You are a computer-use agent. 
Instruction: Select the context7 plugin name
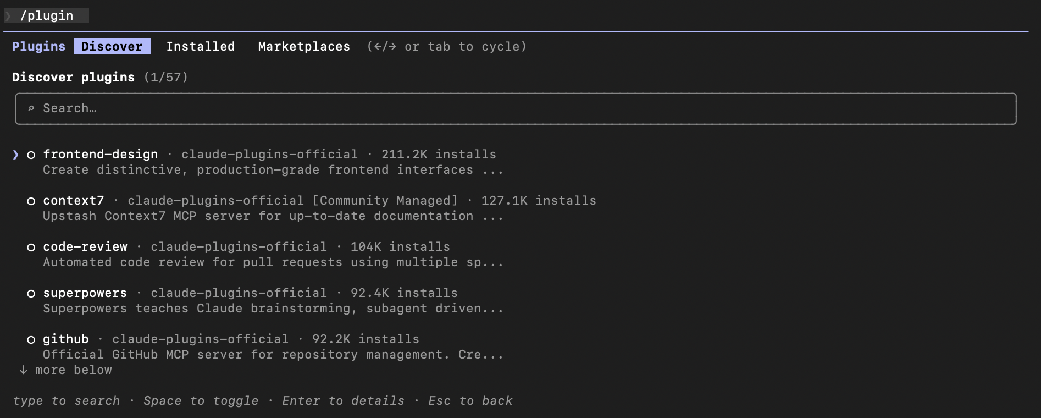click(74, 201)
